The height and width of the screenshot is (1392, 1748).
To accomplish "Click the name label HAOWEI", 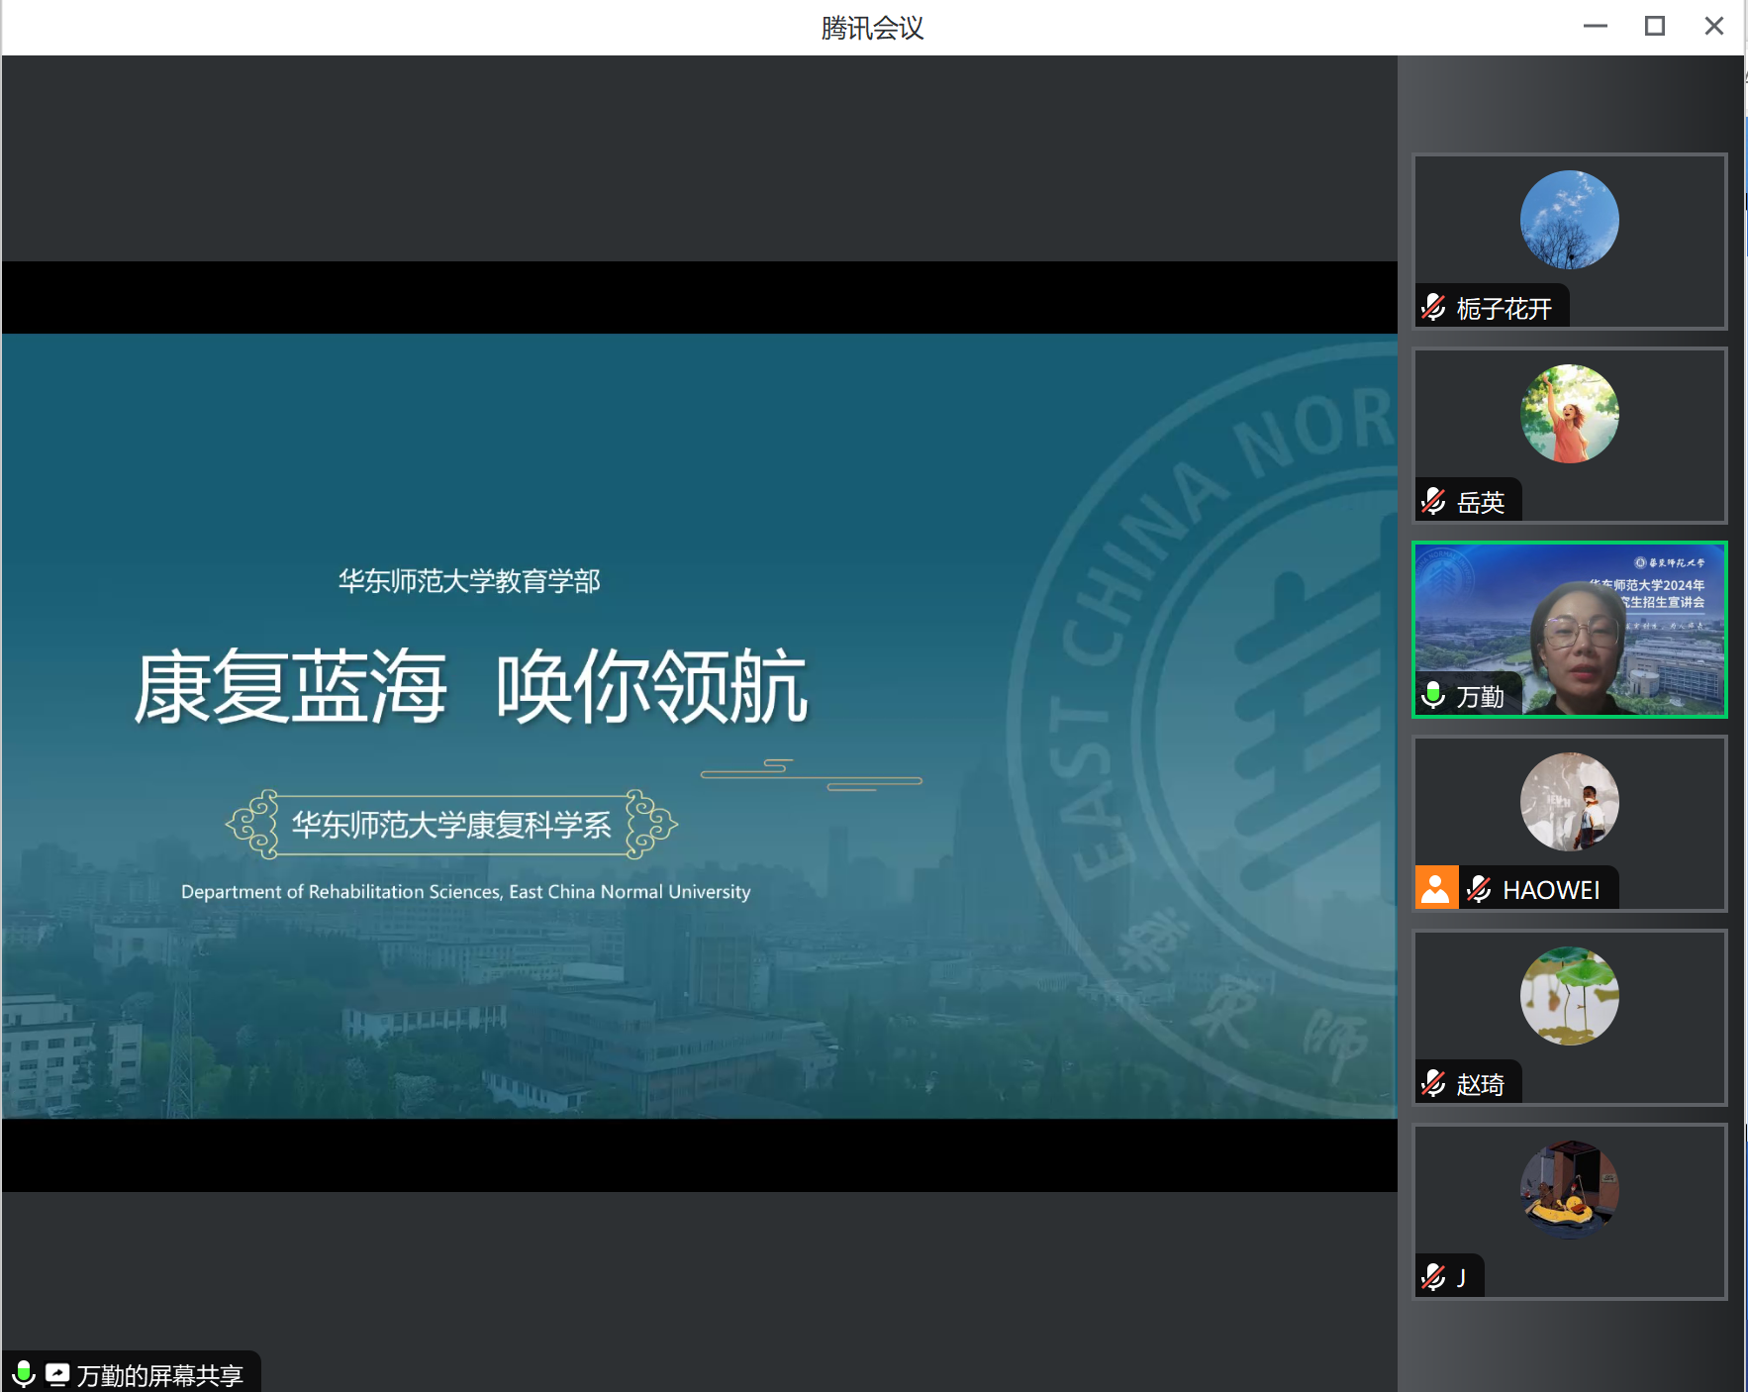I will (x=1551, y=890).
